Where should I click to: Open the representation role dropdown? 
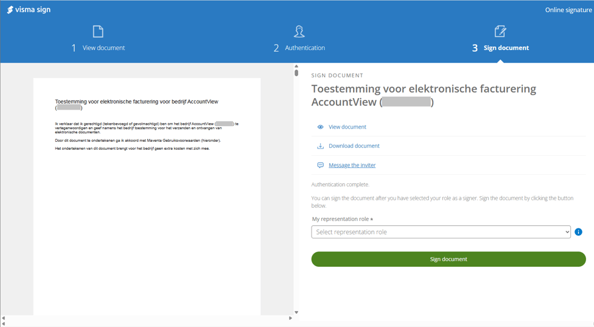point(441,232)
